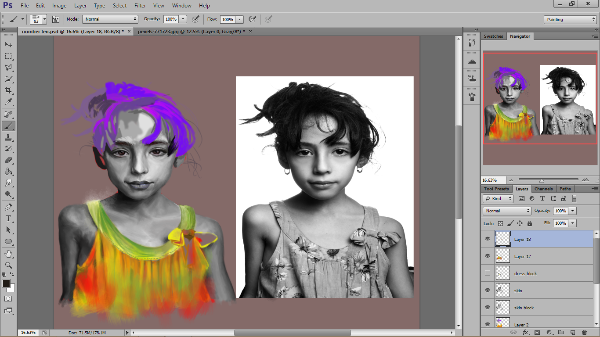Add a layer mask

tap(537, 333)
